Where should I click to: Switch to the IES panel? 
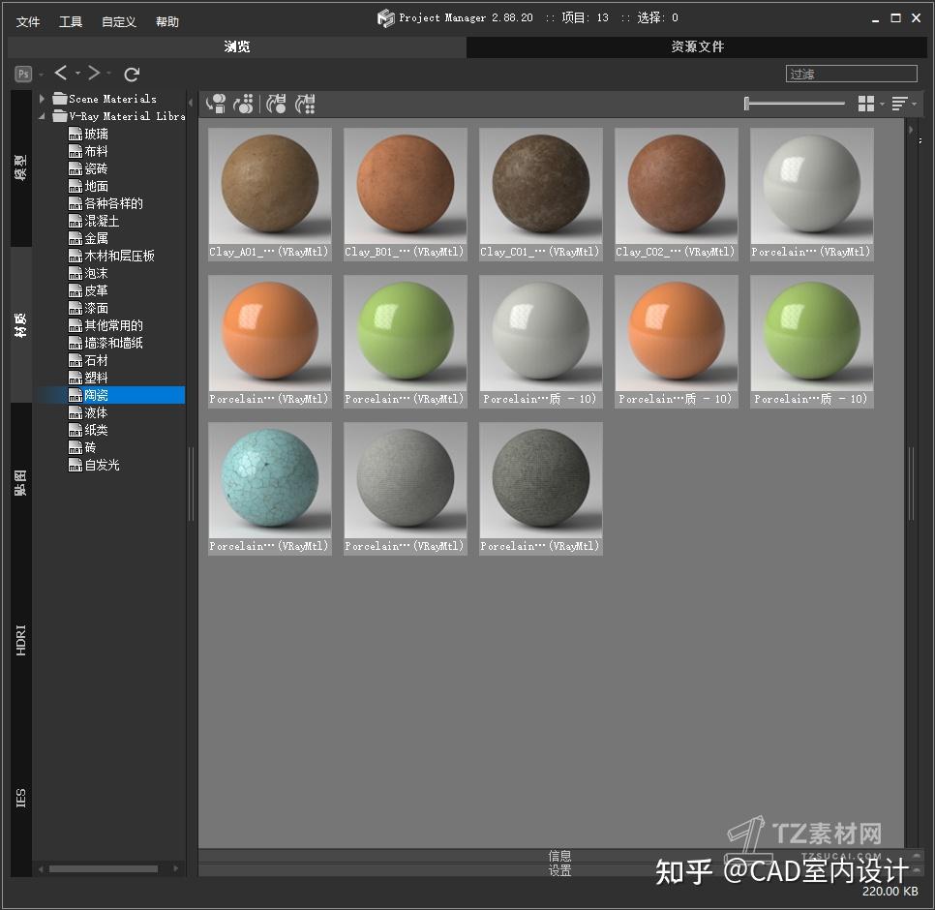(19, 797)
